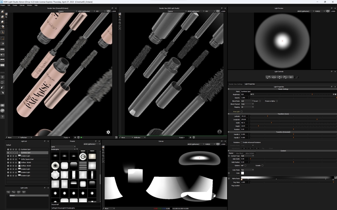The image size is (337, 210).
Task: Open the Blend Mode dropdown
Action: tap(247, 101)
